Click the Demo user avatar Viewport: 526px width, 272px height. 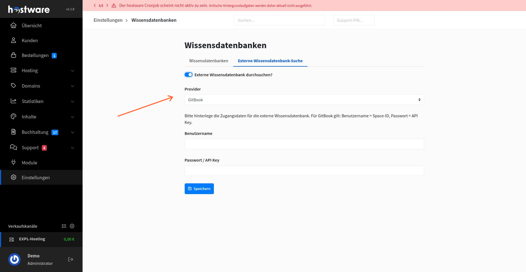15,259
